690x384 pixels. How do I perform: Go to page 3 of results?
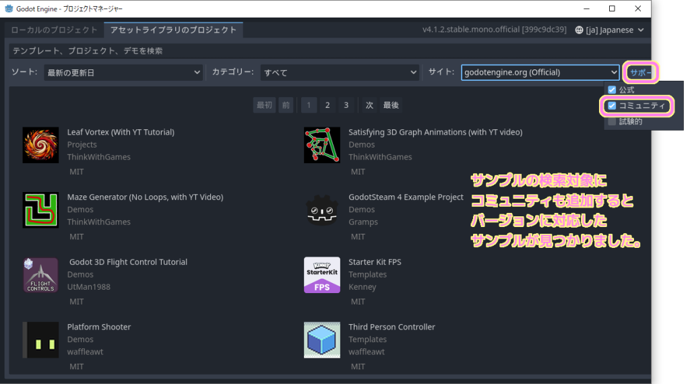[346, 105]
